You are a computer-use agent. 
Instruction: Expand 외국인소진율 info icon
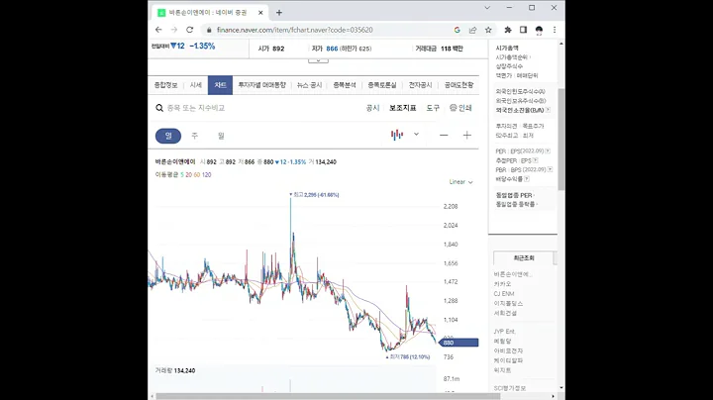[548, 110]
